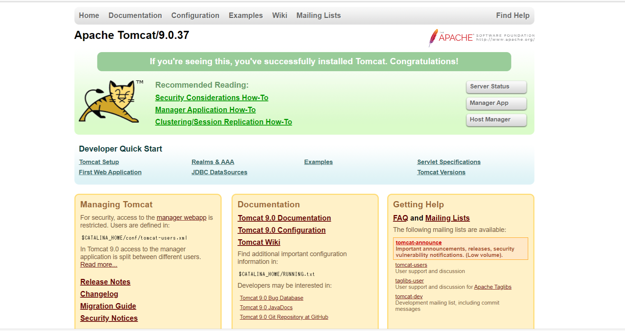Image resolution: width=625 pixels, height=331 pixels.
Task: Open the Home nav item
Action: pyautogui.click(x=89, y=15)
